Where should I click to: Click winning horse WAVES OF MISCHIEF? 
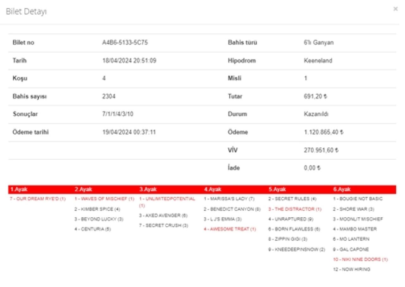coord(104,199)
